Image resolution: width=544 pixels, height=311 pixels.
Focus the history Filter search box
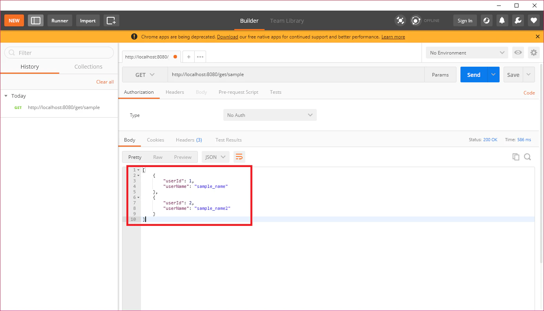(x=59, y=53)
